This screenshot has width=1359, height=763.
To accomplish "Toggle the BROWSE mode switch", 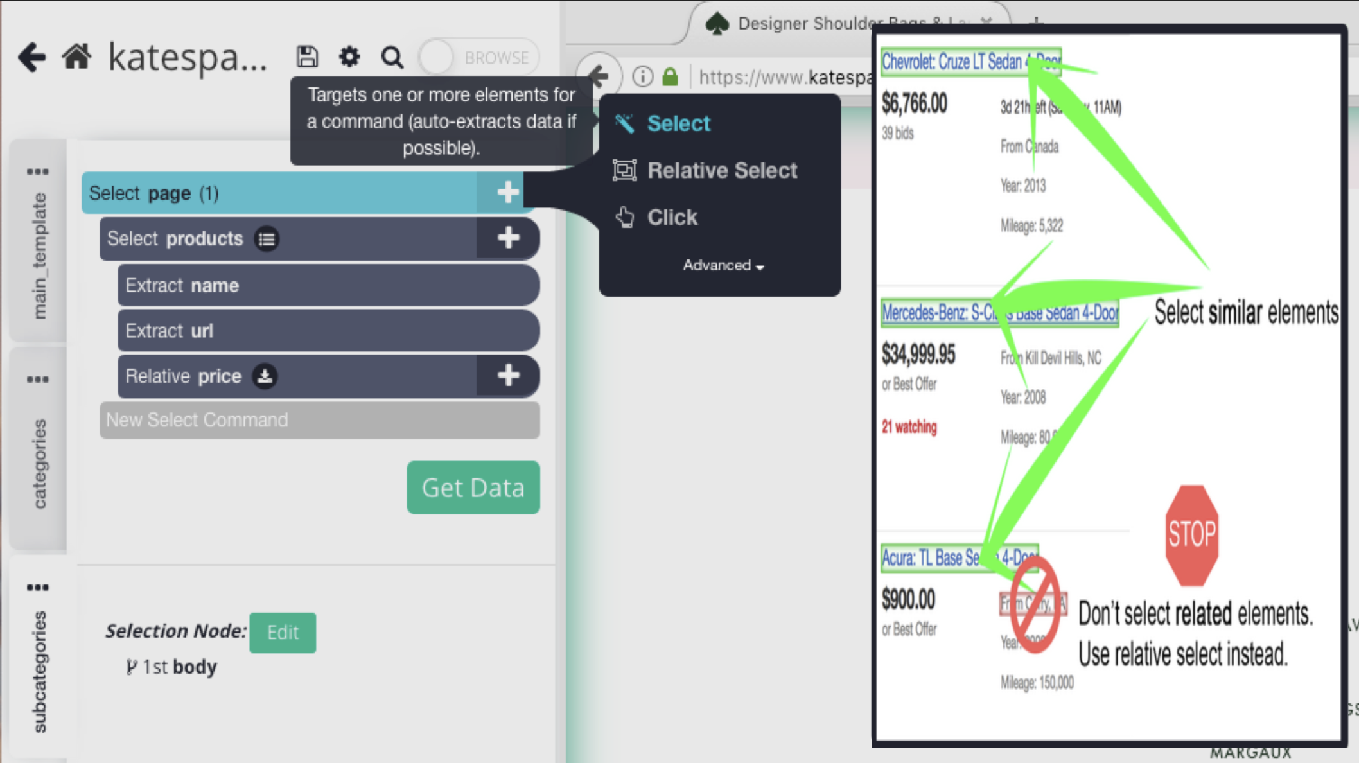I will click(x=478, y=58).
